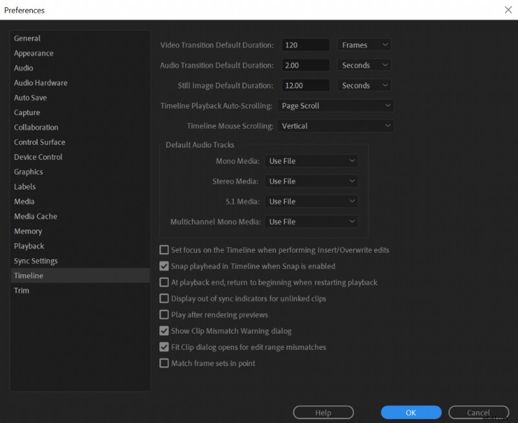Disable Show Clip Mismatch Warning dialog
The image size is (518, 423).
(164, 331)
